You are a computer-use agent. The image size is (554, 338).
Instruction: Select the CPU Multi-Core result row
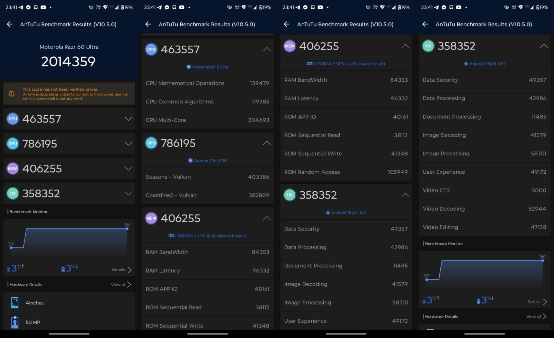207,120
